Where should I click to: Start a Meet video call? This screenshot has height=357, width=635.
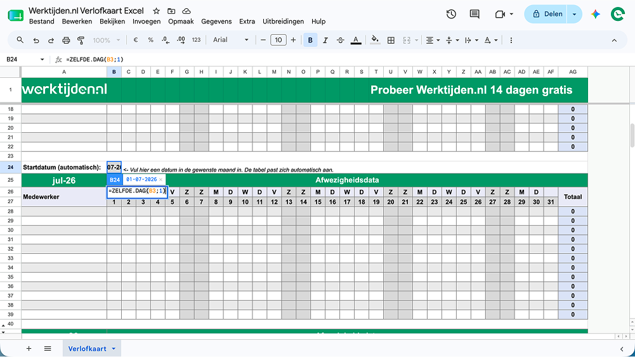(x=500, y=14)
